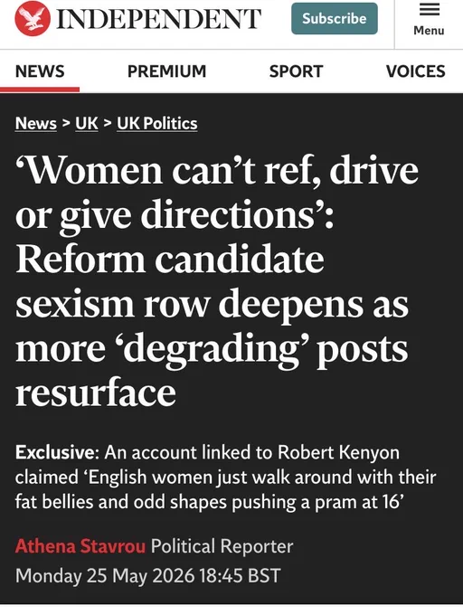Click the Monday 25 May 2026 timestamp

coord(147,576)
